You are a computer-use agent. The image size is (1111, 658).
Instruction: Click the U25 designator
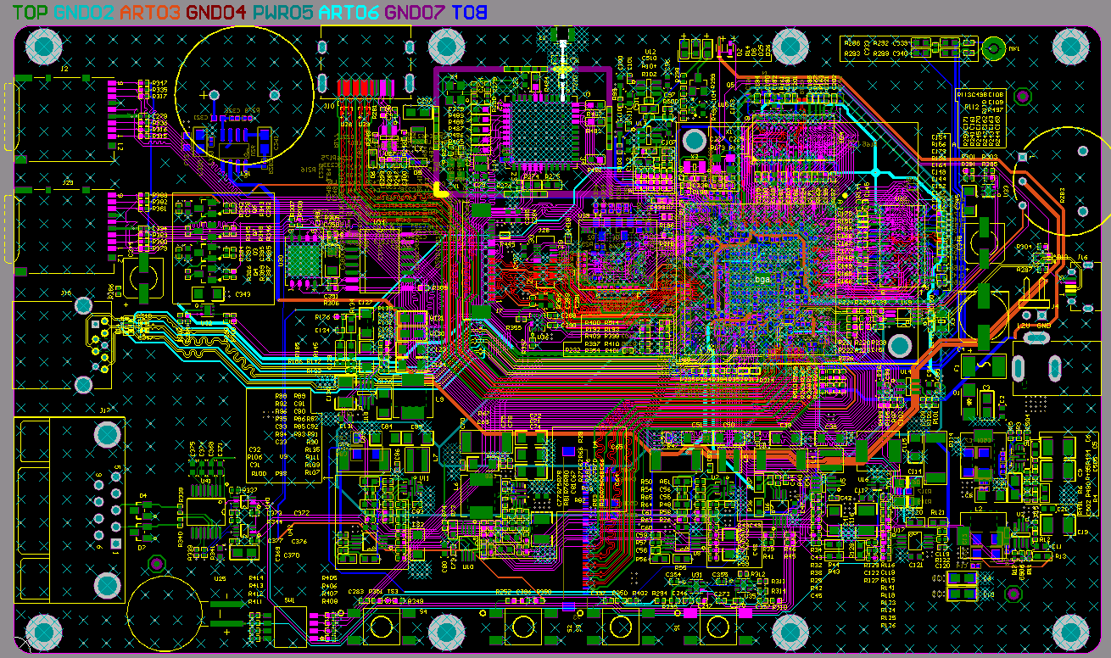coord(220,578)
